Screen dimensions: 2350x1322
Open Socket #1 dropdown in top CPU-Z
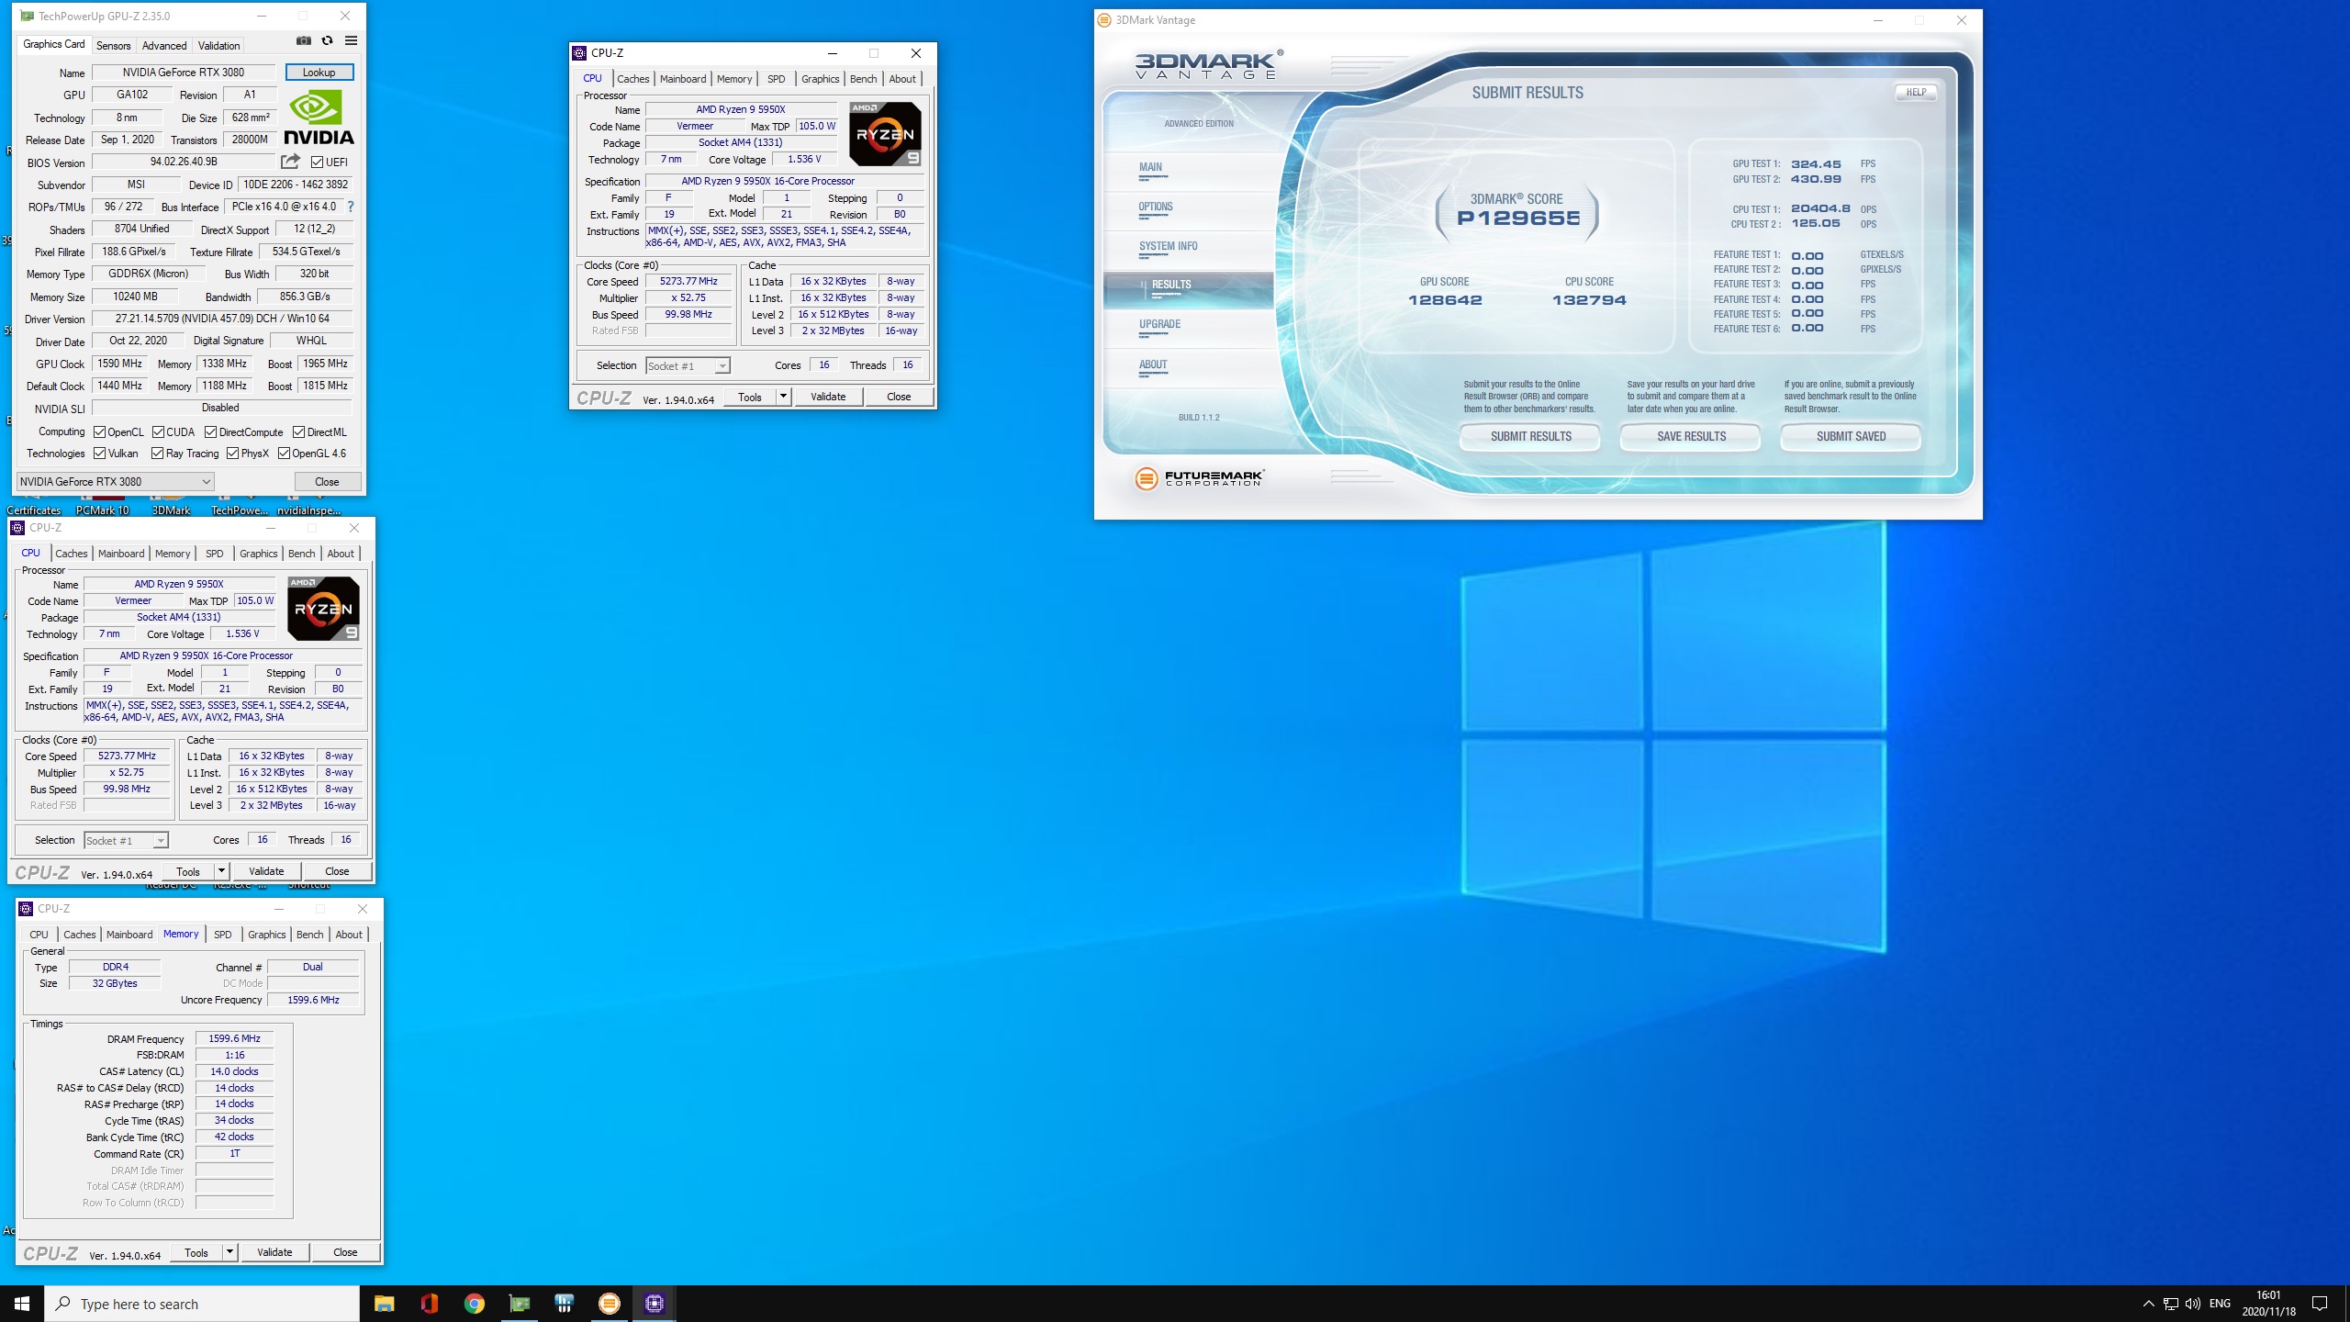point(688,366)
